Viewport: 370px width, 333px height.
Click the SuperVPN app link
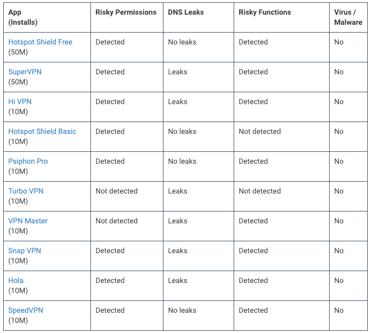point(25,72)
